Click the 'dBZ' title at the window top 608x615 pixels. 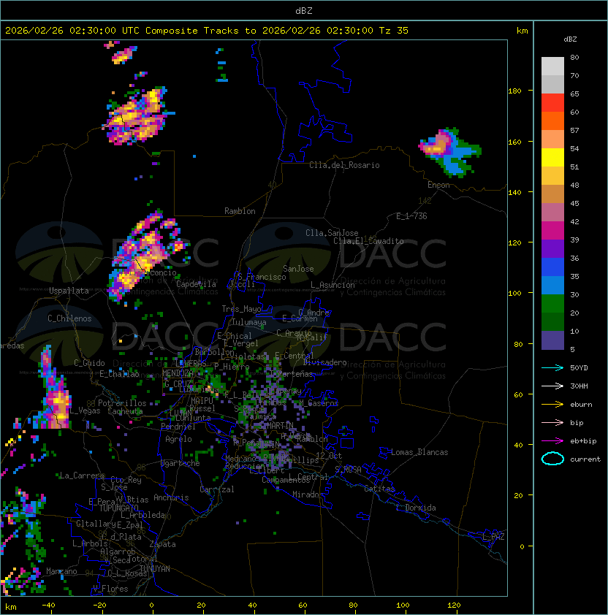[x=304, y=10]
